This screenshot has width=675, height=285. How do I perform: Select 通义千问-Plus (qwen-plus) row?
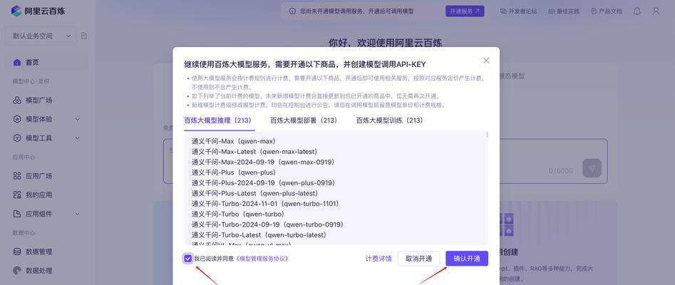pyautogui.click(x=234, y=172)
